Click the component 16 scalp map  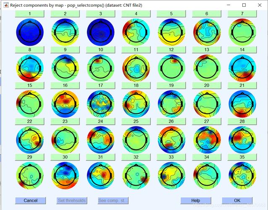click(65, 104)
